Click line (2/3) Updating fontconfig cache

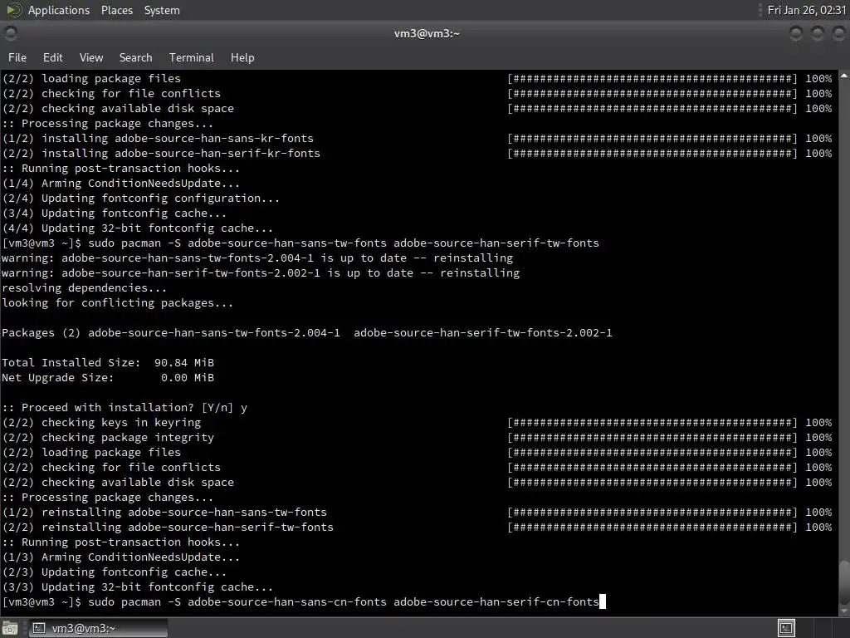tap(115, 572)
